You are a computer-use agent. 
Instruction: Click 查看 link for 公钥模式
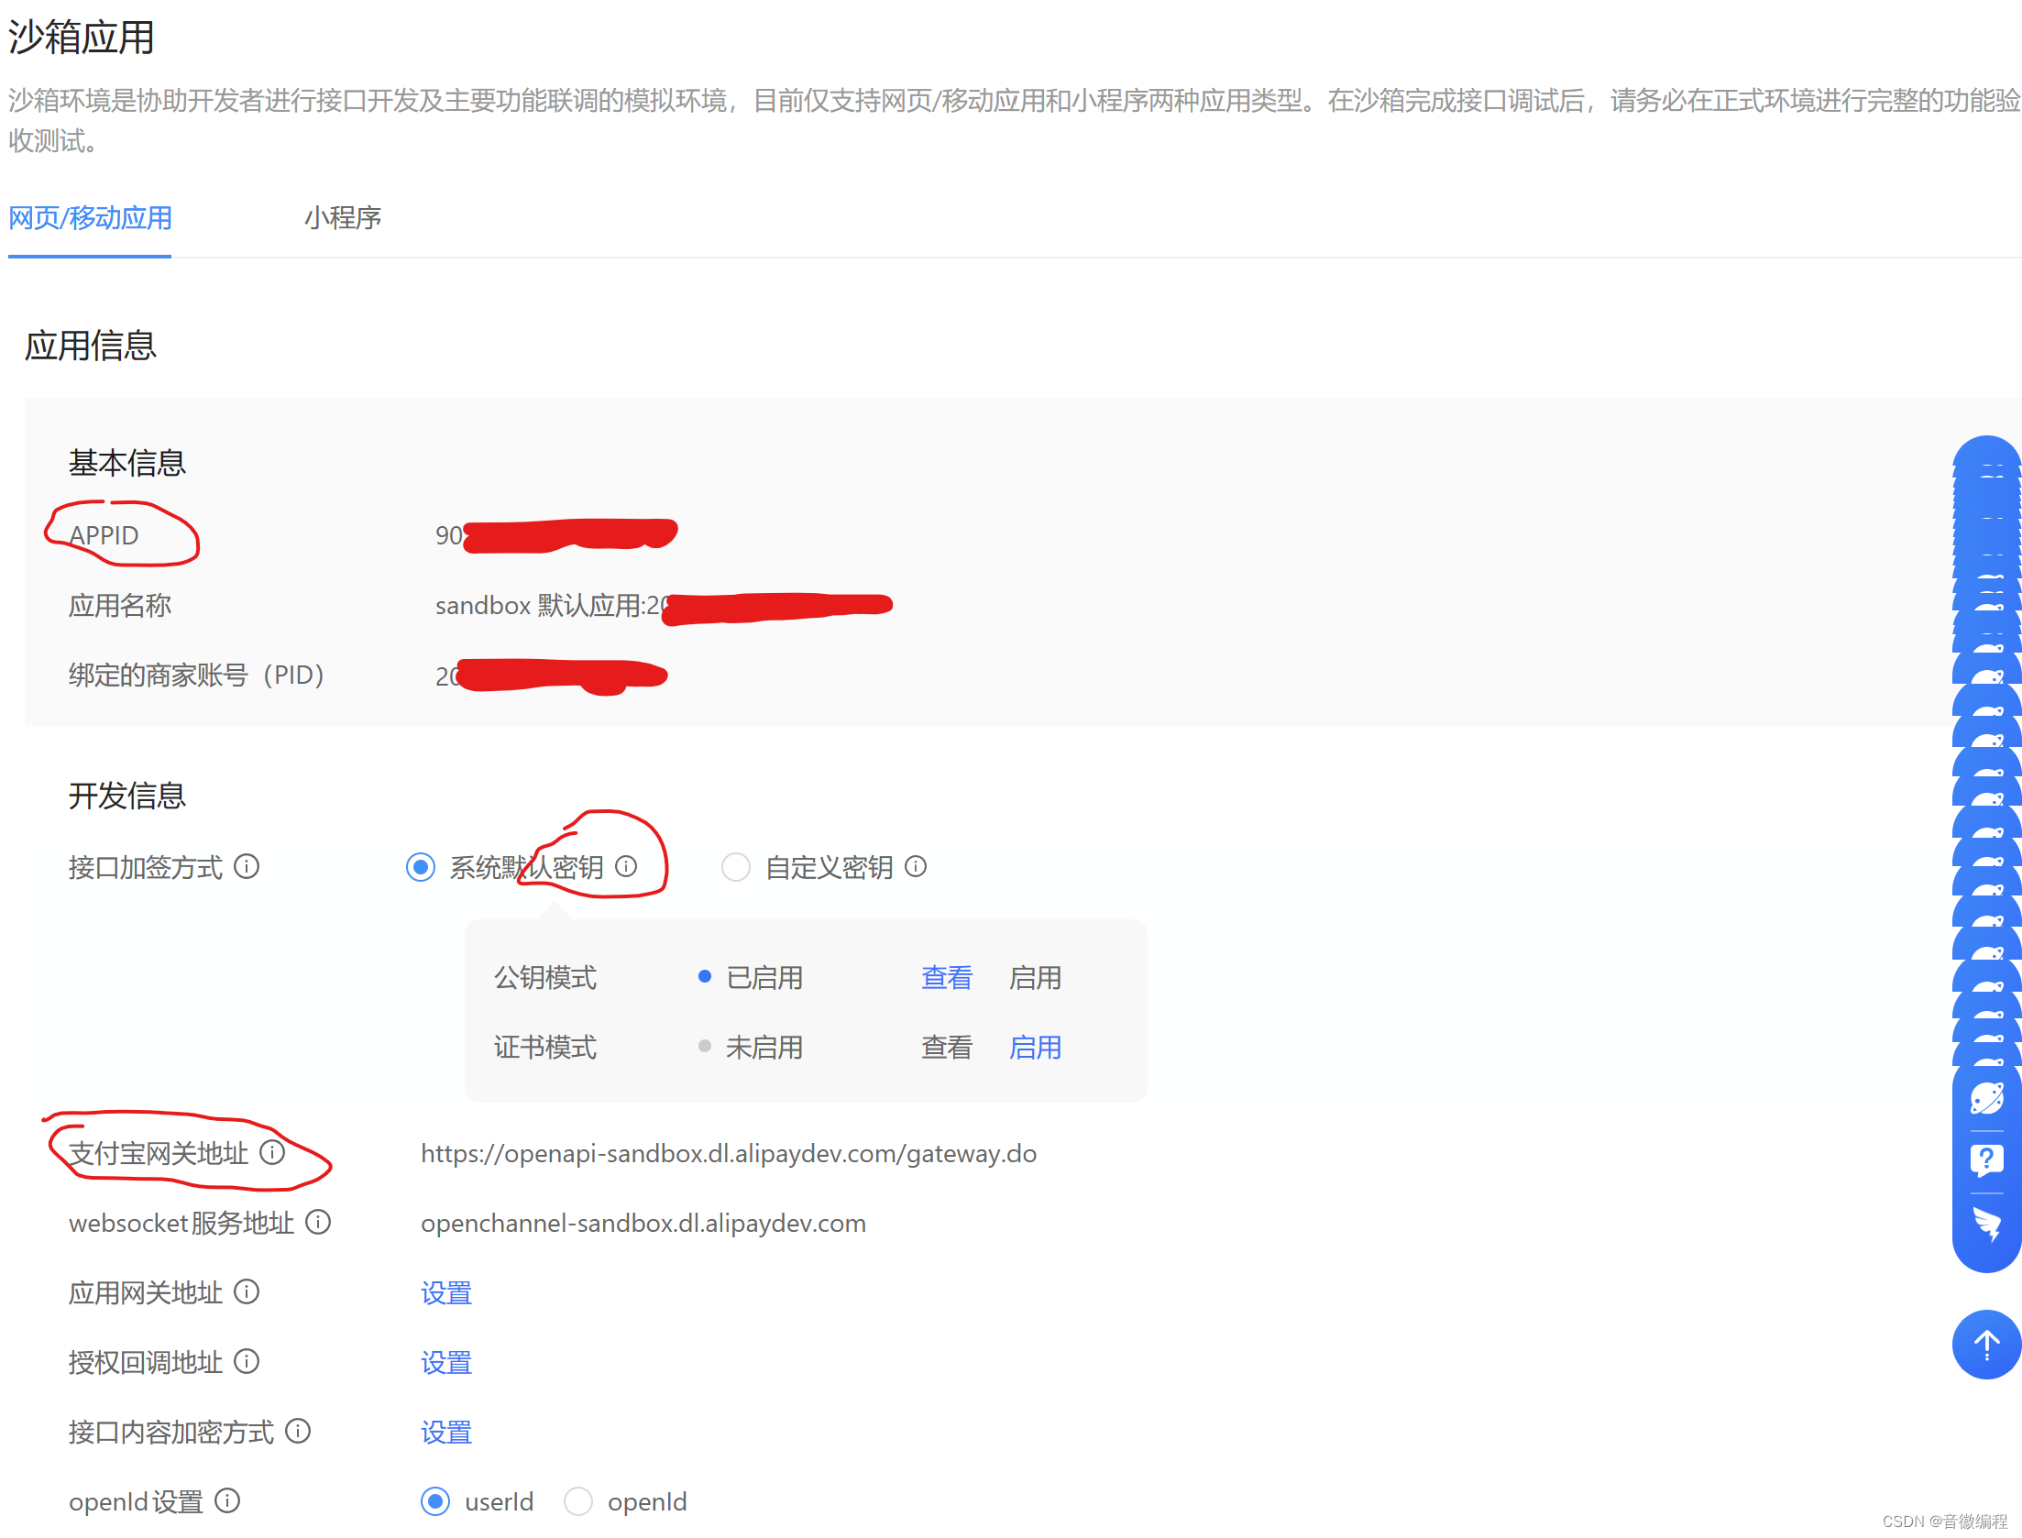[946, 978]
